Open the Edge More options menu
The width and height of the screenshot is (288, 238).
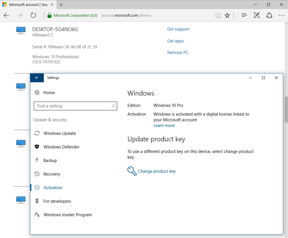(281, 15)
